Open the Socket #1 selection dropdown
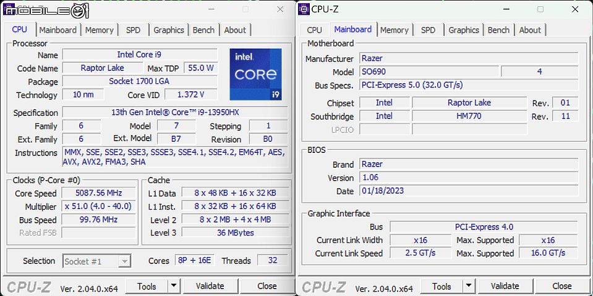This screenshot has height=296, width=593. tap(97, 261)
